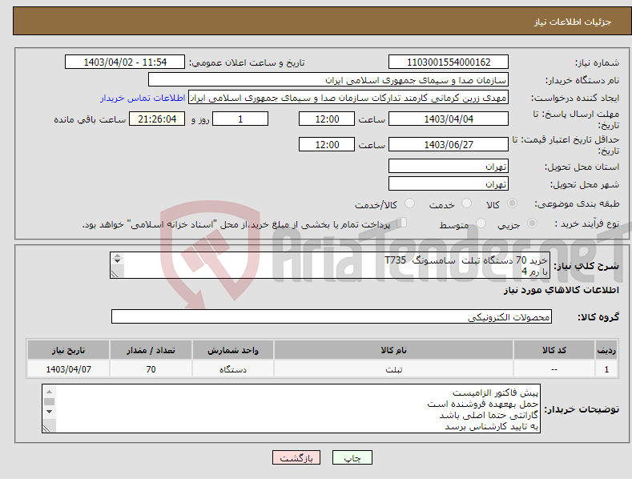Click the ردیف column header
Image resolution: width=632 pixels, height=479 pixels.
pyautogui.click(x=606, y=350)
